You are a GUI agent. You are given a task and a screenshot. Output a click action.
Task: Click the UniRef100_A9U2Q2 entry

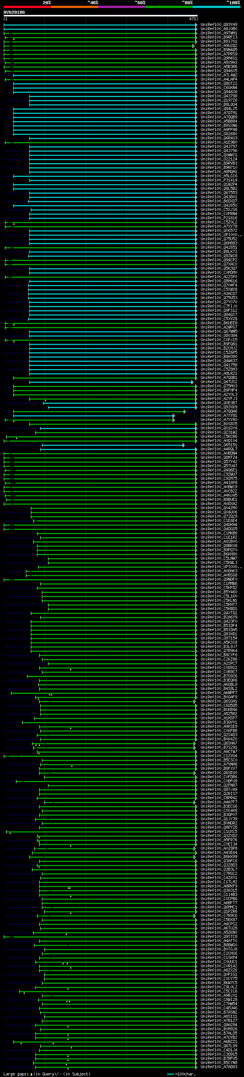point(219,45)
